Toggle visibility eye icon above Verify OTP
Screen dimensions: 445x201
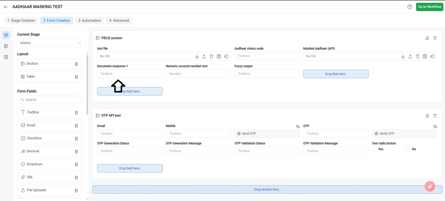click(x=435, y=126)
